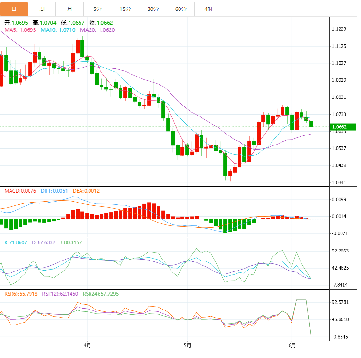Click the 1.0733 price axis label
This screenshot has height=358, width=361.
pyautogui.click(x=339, y=114)
